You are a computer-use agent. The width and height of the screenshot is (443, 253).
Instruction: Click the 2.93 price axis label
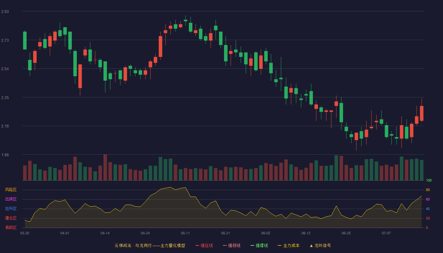tap(5, 12)
